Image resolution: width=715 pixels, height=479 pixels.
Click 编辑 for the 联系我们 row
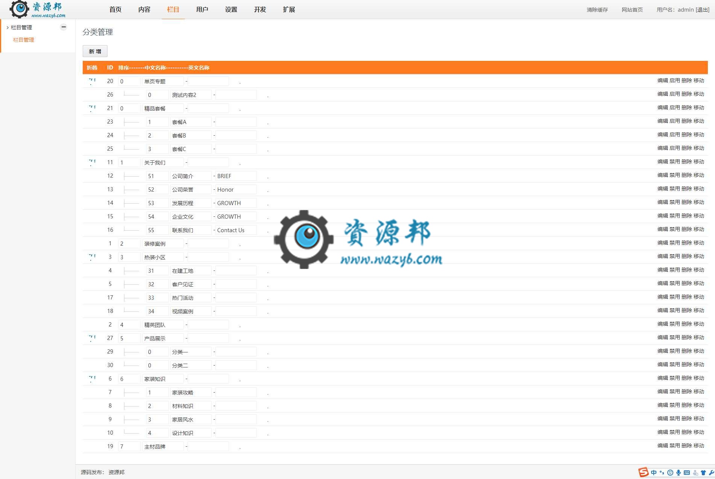click(x=662, y=229)
